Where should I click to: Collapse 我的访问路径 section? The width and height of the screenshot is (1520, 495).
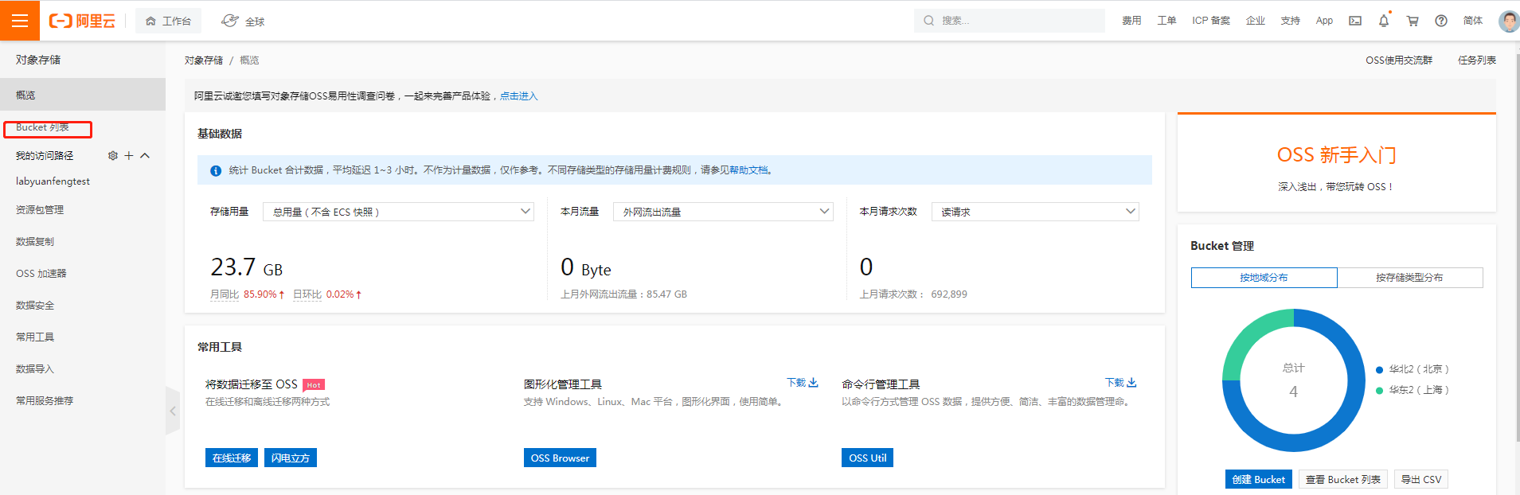coord(145,156)
